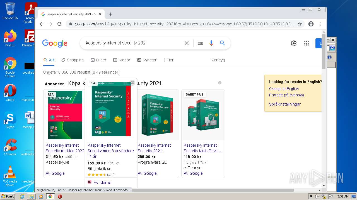357x200 pixels.
Task: Click the ads info icon
Action: click(220, 83)
